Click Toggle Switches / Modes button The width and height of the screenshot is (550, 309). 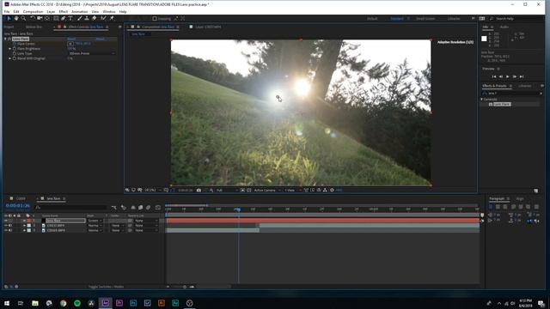coord(106,287)
